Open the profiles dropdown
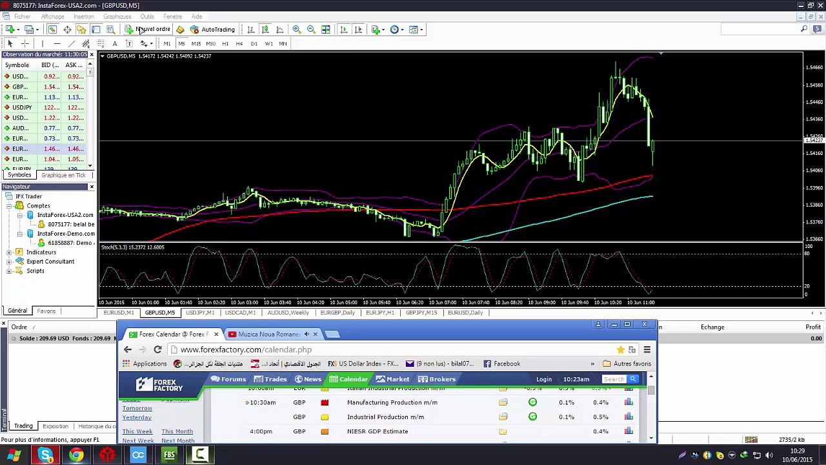Image resolution: width=826 pixels, height=465 pixels. (32, 29)
